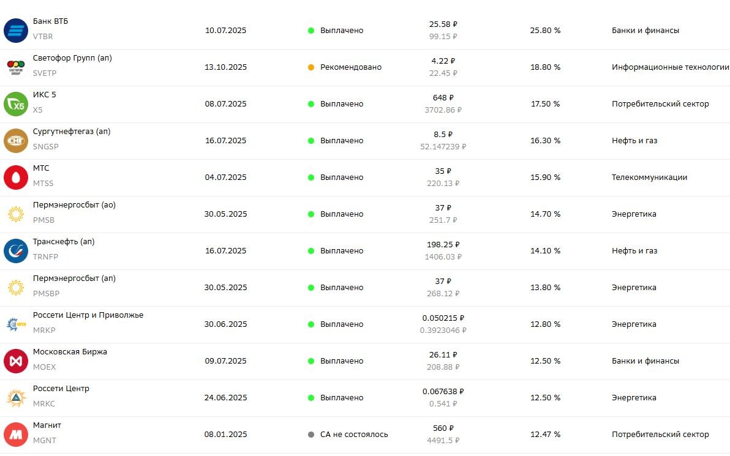
Task: Click Выплачено status in Банк ВТБ row
Action: (x=342, y=31)
